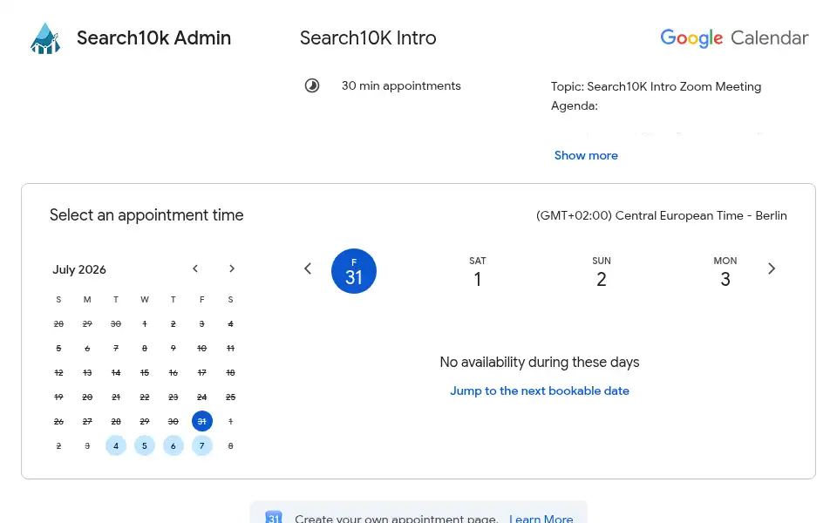Viewport: 837px width, 523px height.
Task: Click Select an appointment time heading
Action: [146, 215]
